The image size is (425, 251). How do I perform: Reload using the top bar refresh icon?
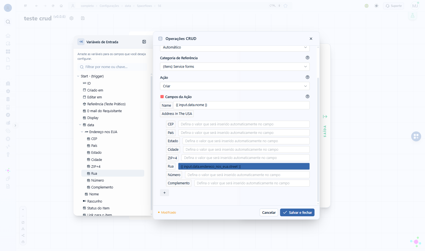coord(53,6)
